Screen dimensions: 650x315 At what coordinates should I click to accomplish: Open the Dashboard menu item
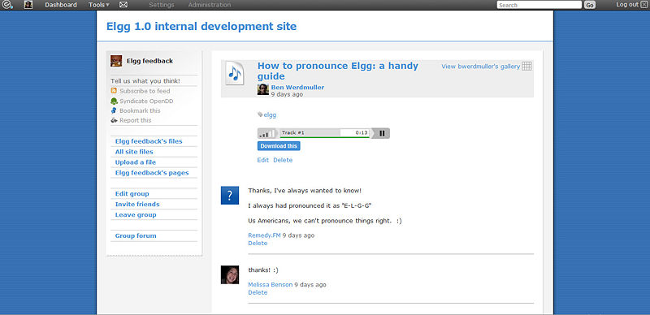61,5
